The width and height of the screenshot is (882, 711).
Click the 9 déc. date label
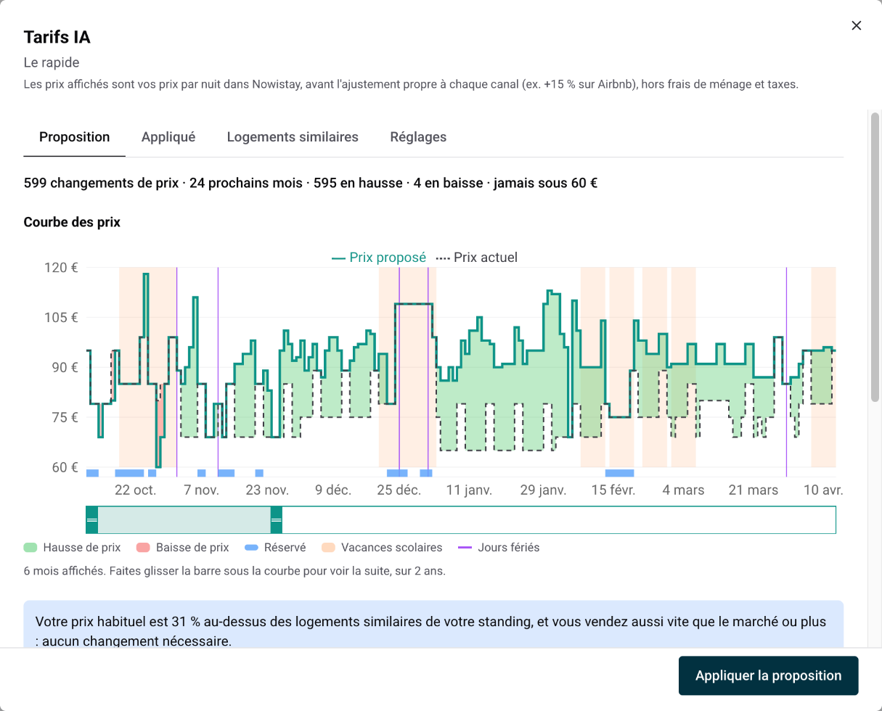click(333, 490)
